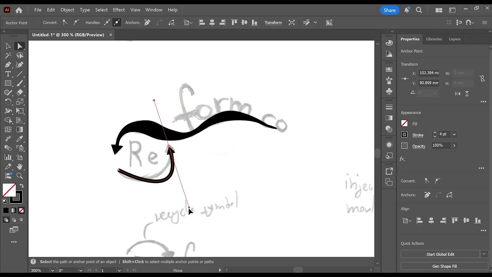Switch to the Libraries tab
This screenshot has height=277, width=492.
tap(434, 39)
